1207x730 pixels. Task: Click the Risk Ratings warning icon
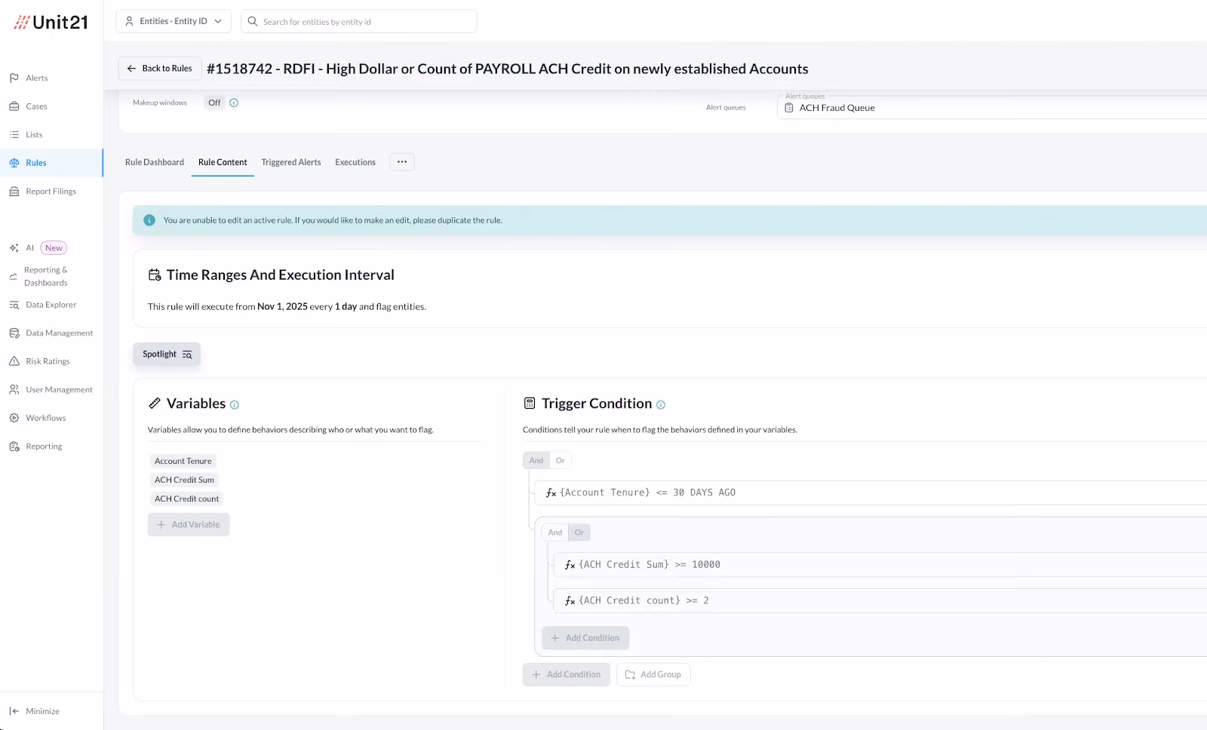(x=14, y=361)
